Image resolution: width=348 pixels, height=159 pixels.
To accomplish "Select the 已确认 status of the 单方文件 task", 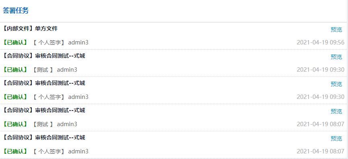I will pyautogui.click(x=15, y=42).
